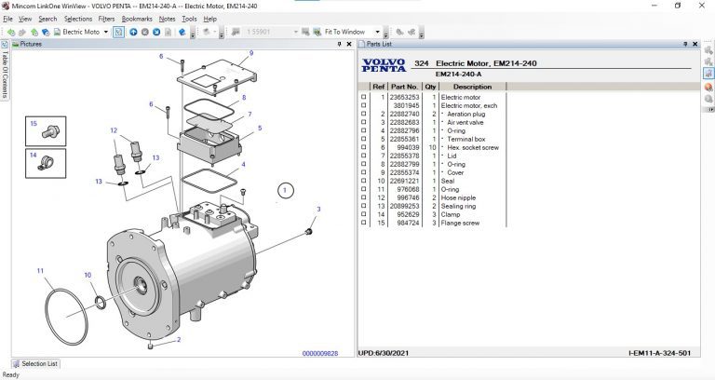Viewport: 715px width, 380px height.
Task: Open the Help menu
Action: tap(209, 20)
